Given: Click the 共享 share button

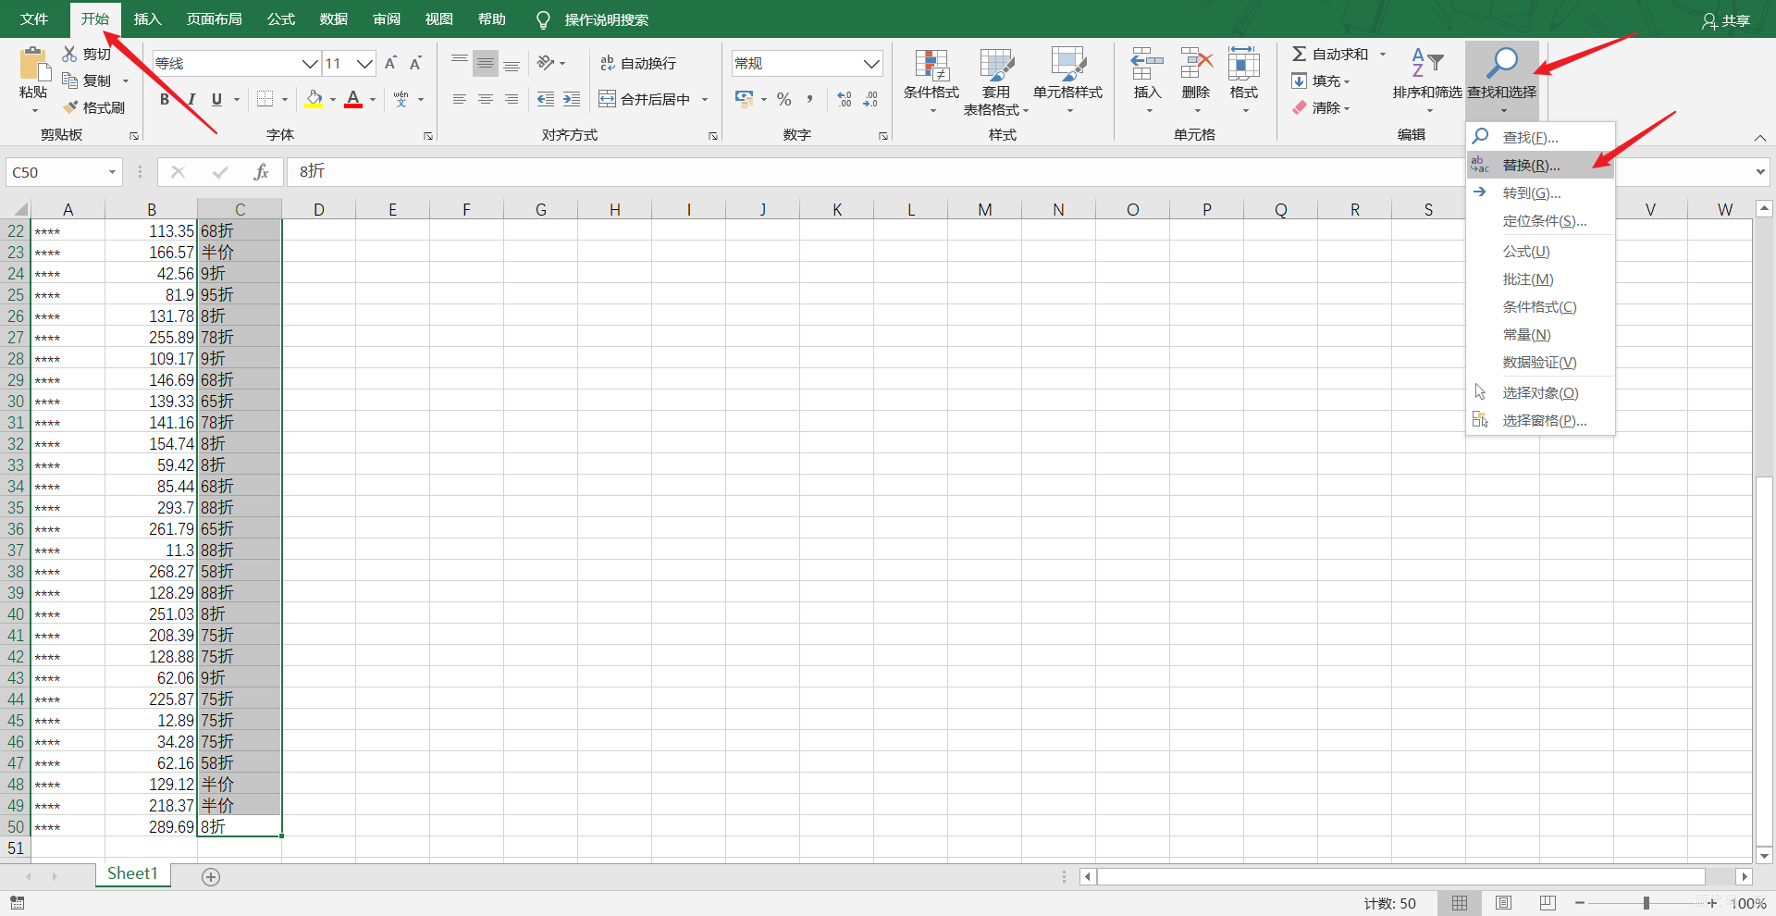Looking at the screenshot, I should 1726,20.
